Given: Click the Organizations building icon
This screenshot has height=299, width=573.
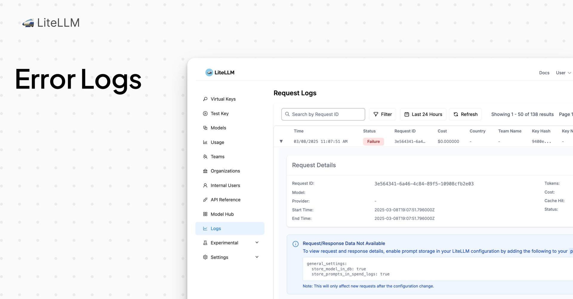Looking at the screenshot, I should coord(205,171).
